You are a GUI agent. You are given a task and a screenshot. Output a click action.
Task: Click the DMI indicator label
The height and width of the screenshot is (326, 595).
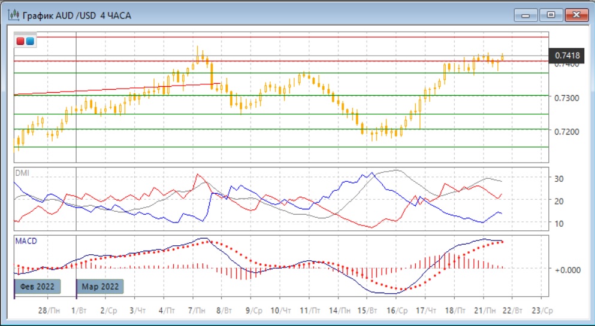click(22, 173)
